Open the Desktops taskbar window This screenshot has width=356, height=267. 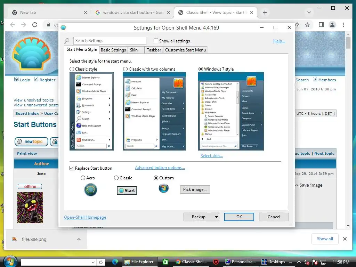coord(277,262)
